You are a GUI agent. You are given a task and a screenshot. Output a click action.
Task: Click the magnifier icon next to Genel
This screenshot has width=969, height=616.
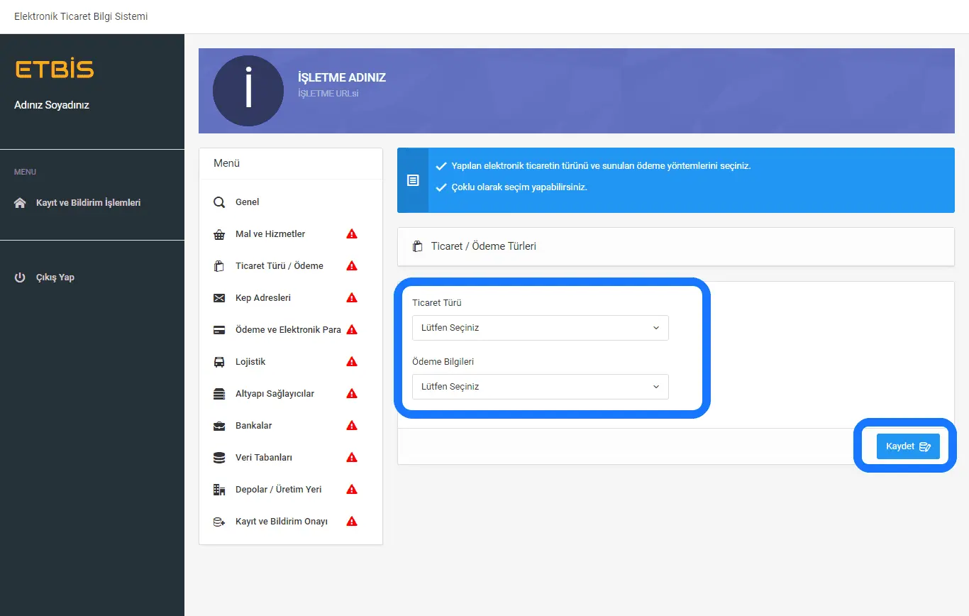219,202
